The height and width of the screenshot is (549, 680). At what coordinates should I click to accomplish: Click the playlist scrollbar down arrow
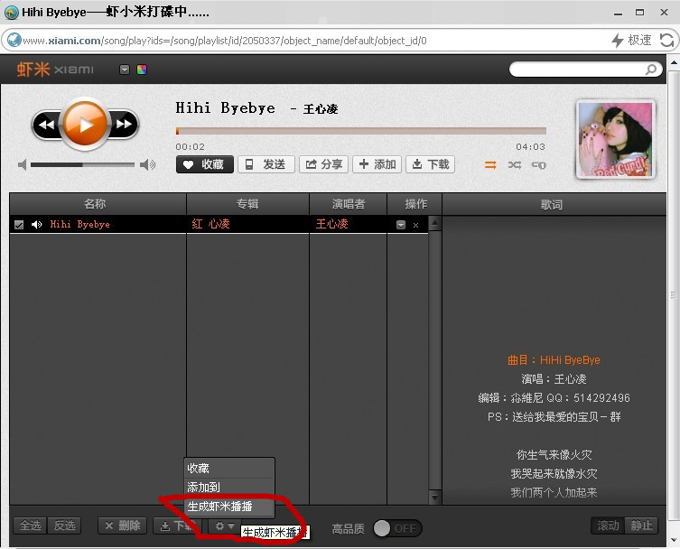pos(434,497)
